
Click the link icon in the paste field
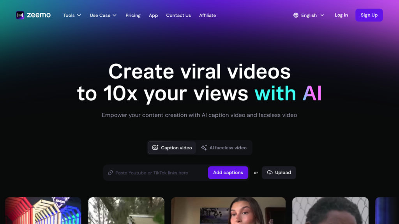tap(110, 173)
